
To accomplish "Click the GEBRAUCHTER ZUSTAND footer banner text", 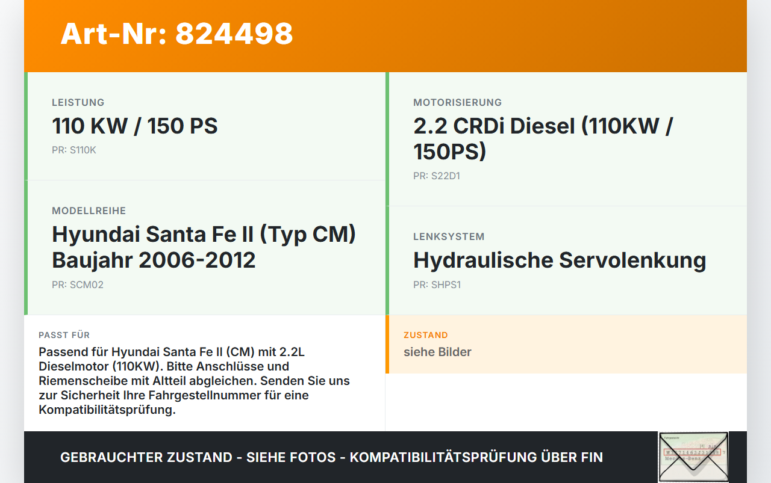I will click(331, 457).
